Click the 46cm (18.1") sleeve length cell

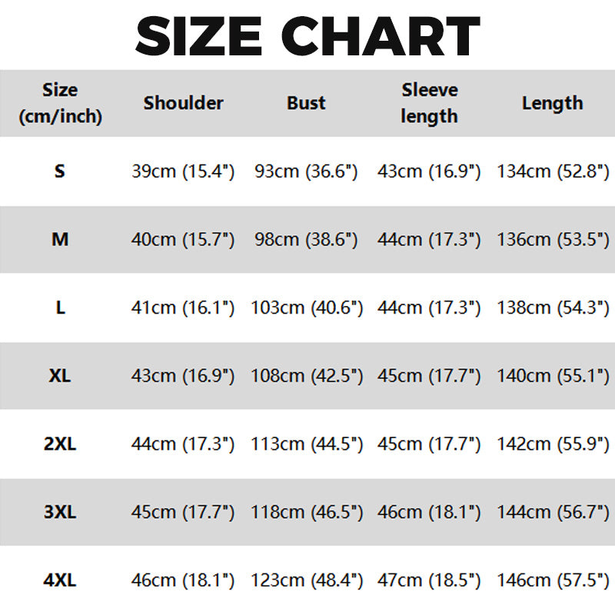point(429,512)
